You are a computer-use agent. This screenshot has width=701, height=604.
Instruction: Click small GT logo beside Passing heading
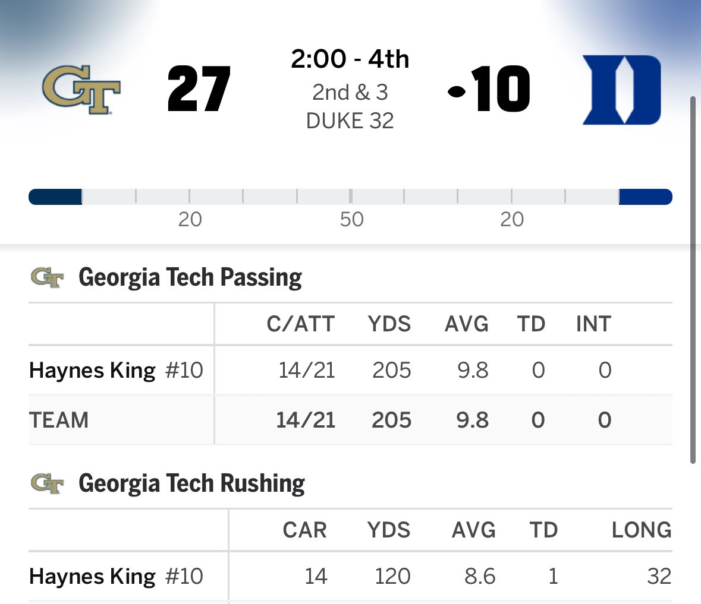(x=47, y=277)
